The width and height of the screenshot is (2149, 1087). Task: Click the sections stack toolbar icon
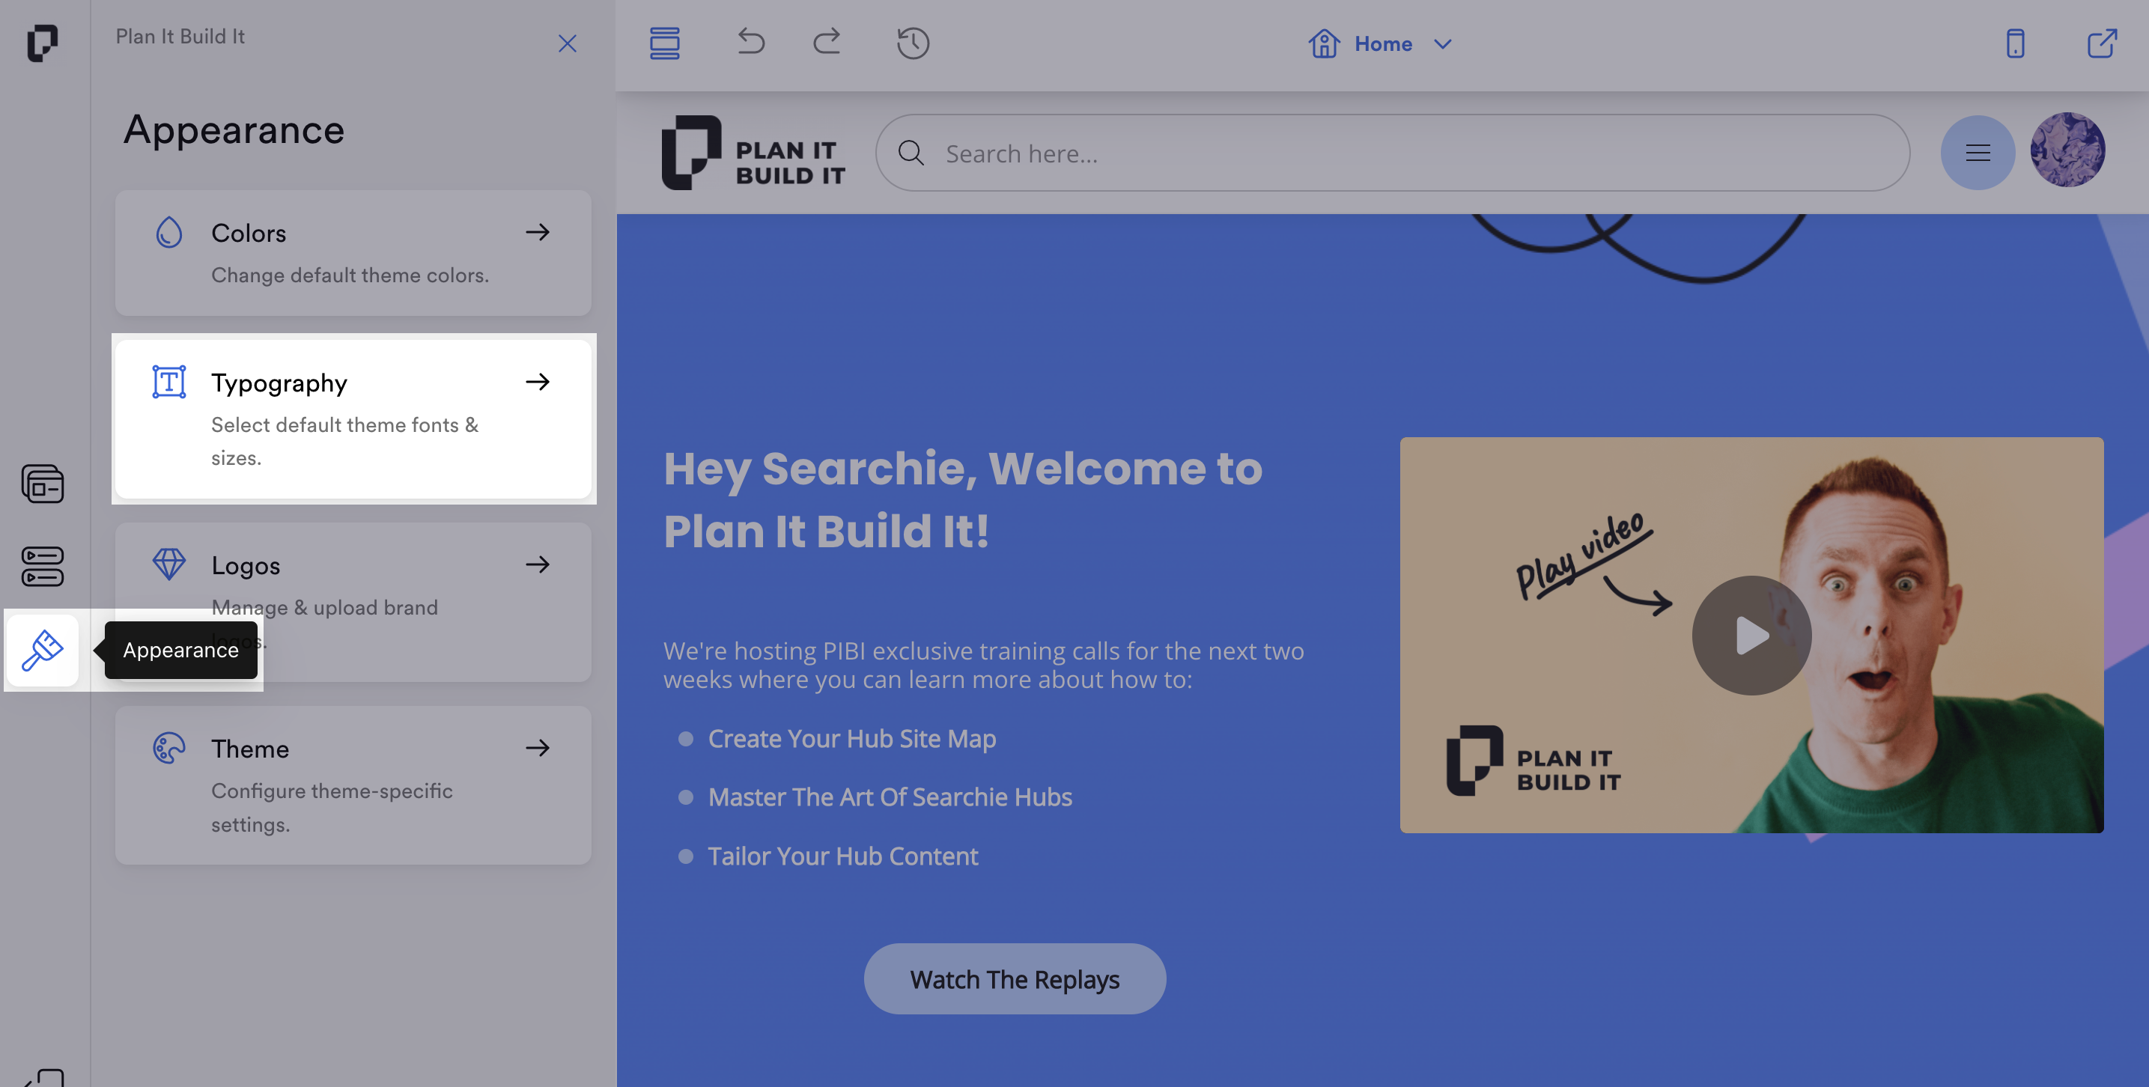click(x=665, y=43)
